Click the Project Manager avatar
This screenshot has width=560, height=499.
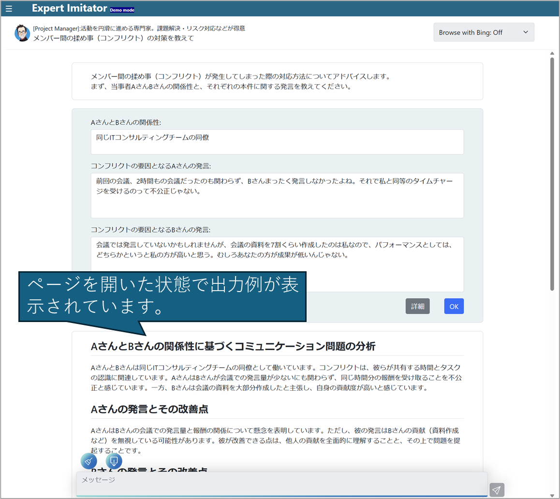coord(22,33)
